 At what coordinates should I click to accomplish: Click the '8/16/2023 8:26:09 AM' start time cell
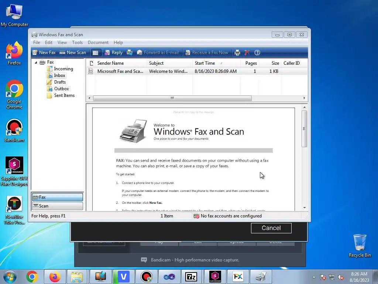click(x=216, y=71)
